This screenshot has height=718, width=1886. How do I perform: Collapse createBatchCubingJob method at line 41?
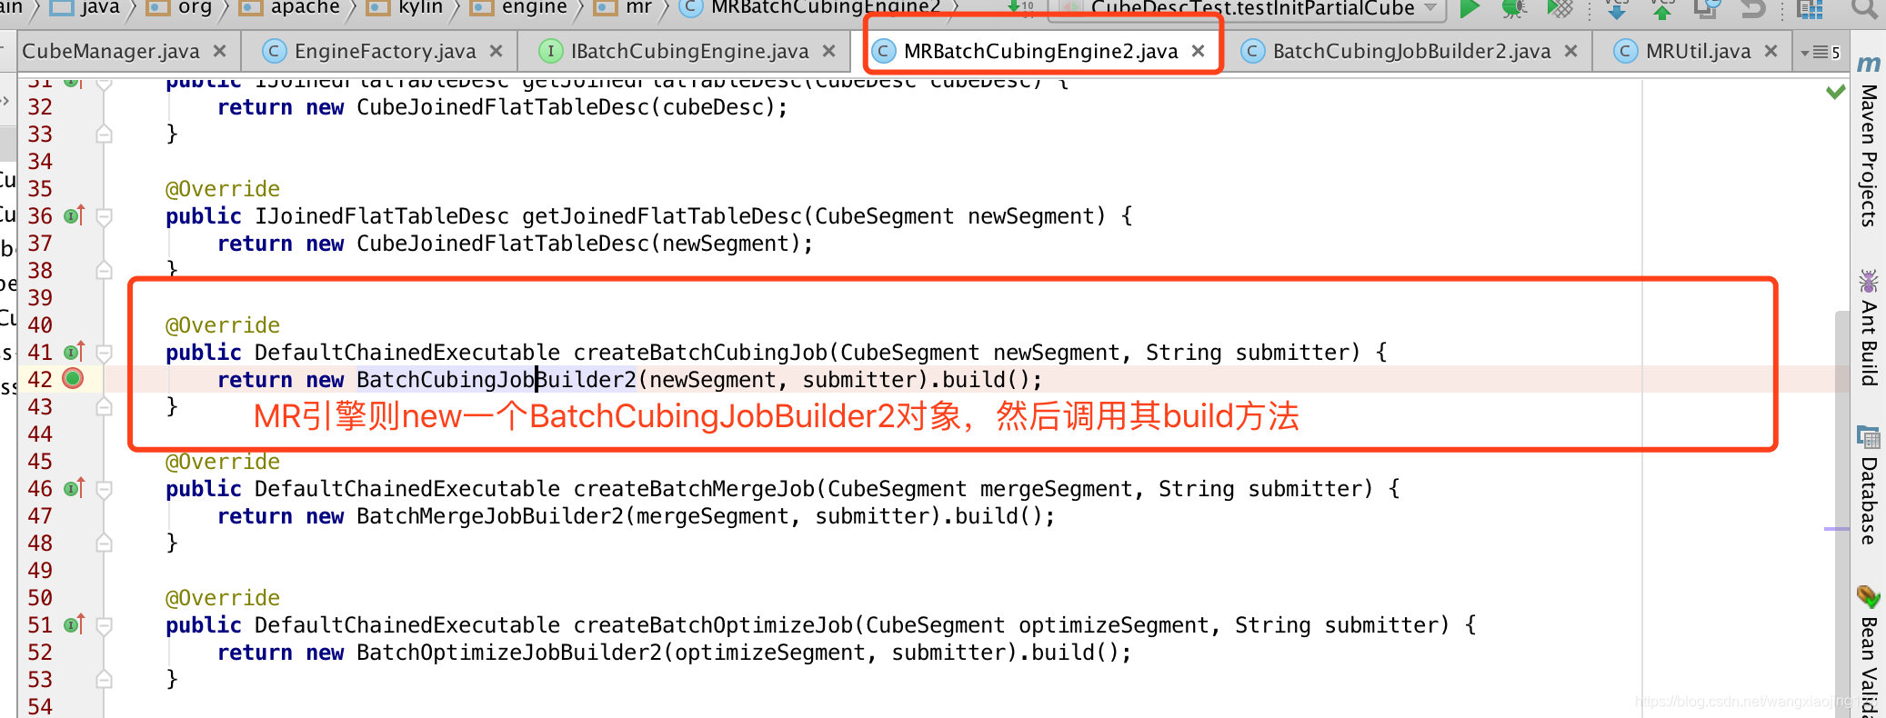(105, 353)
